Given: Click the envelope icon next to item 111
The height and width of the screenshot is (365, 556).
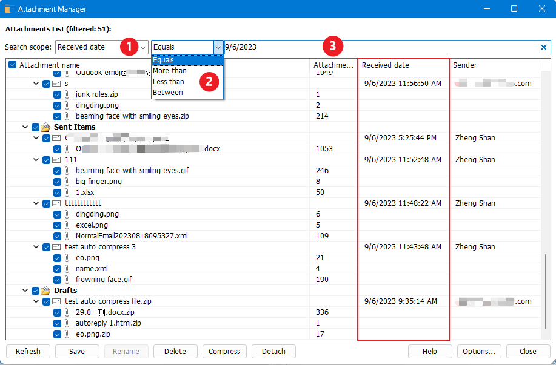Looking at the screenshot, I should point(57,160).
